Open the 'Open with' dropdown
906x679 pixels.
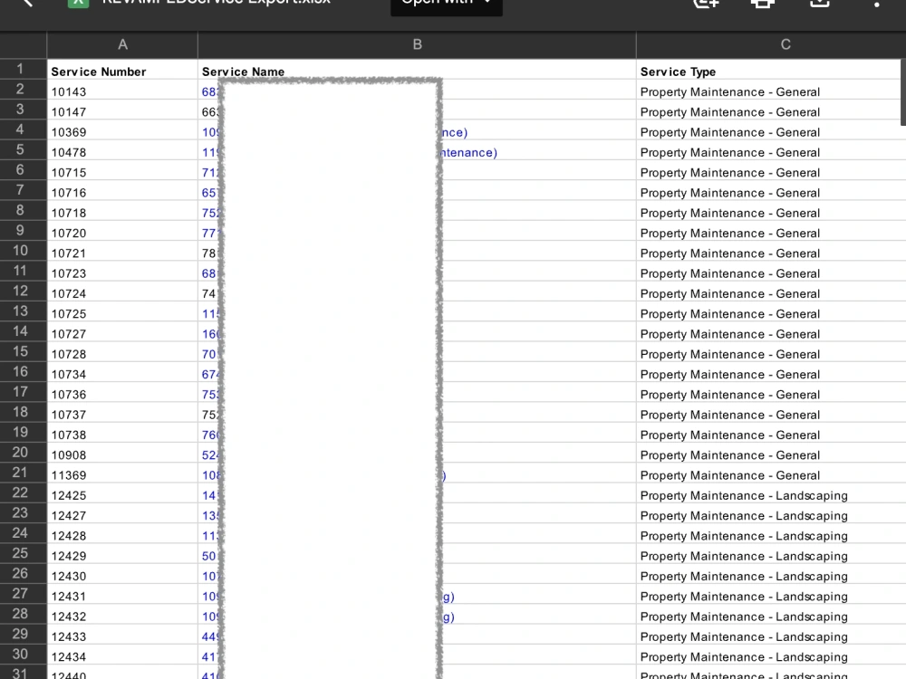446,5
